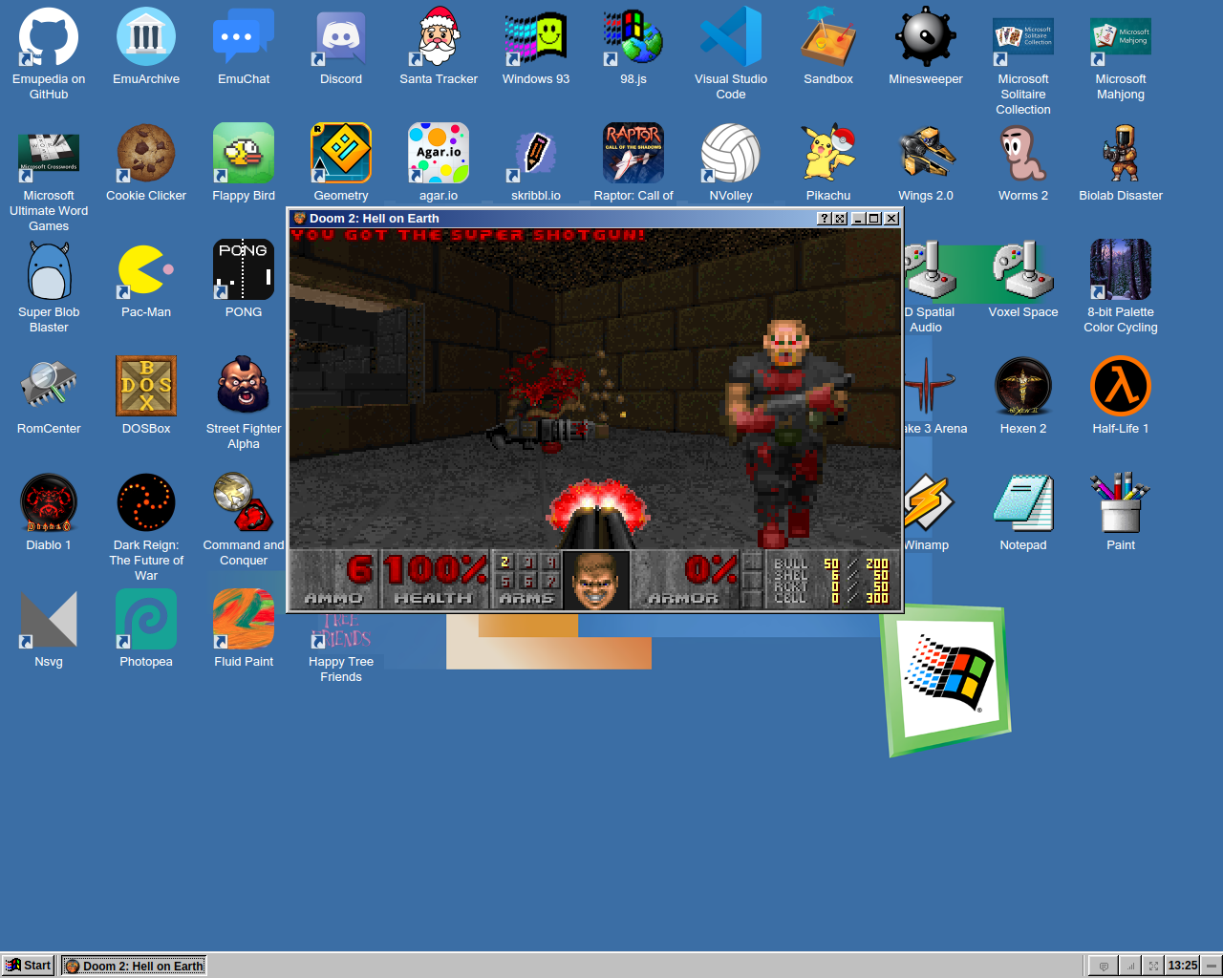The image size is (1223, 978).
Task: Start Microsoft Solitaire Collection
Action: 1022,36
